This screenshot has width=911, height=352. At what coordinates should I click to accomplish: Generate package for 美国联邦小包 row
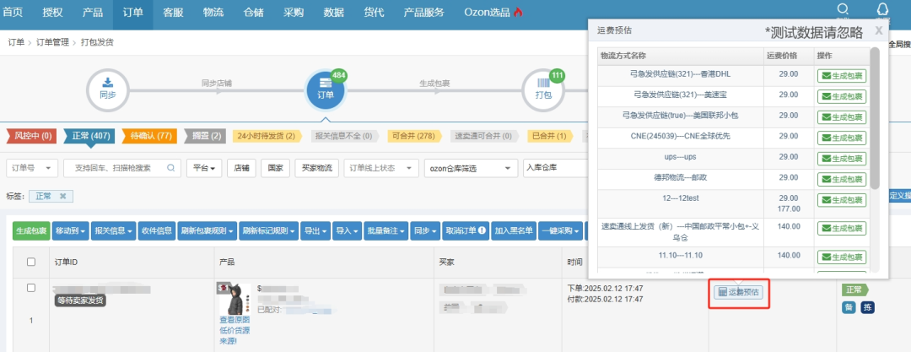pos(842,117)
